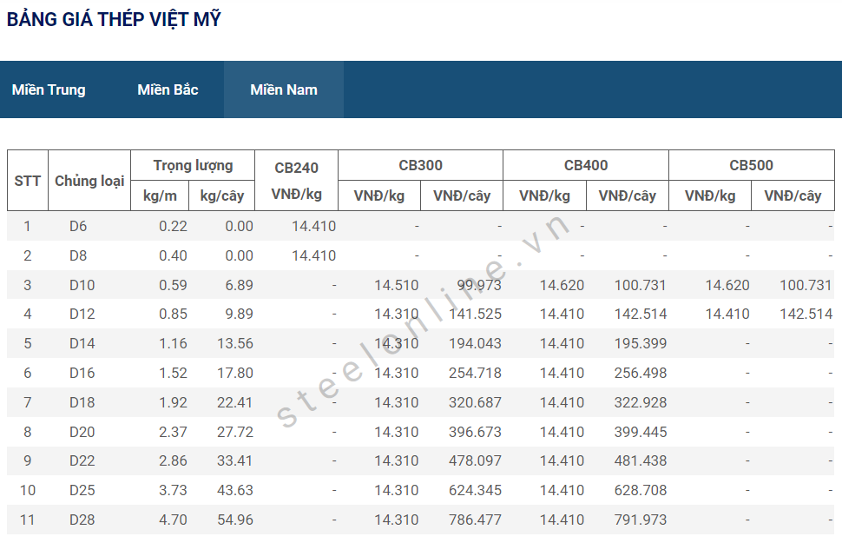
Task: Click the D6 type cell
Action: click(78, 227)
